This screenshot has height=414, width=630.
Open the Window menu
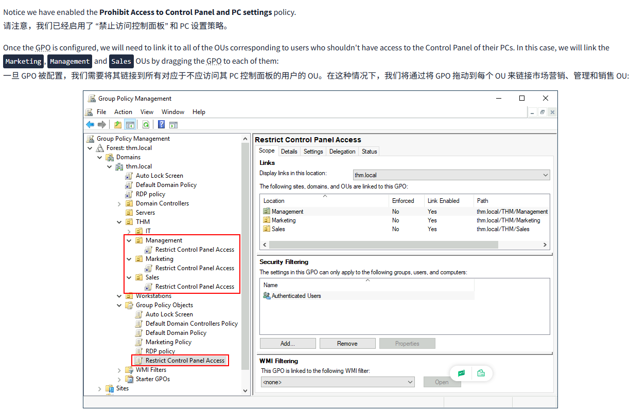173,112
